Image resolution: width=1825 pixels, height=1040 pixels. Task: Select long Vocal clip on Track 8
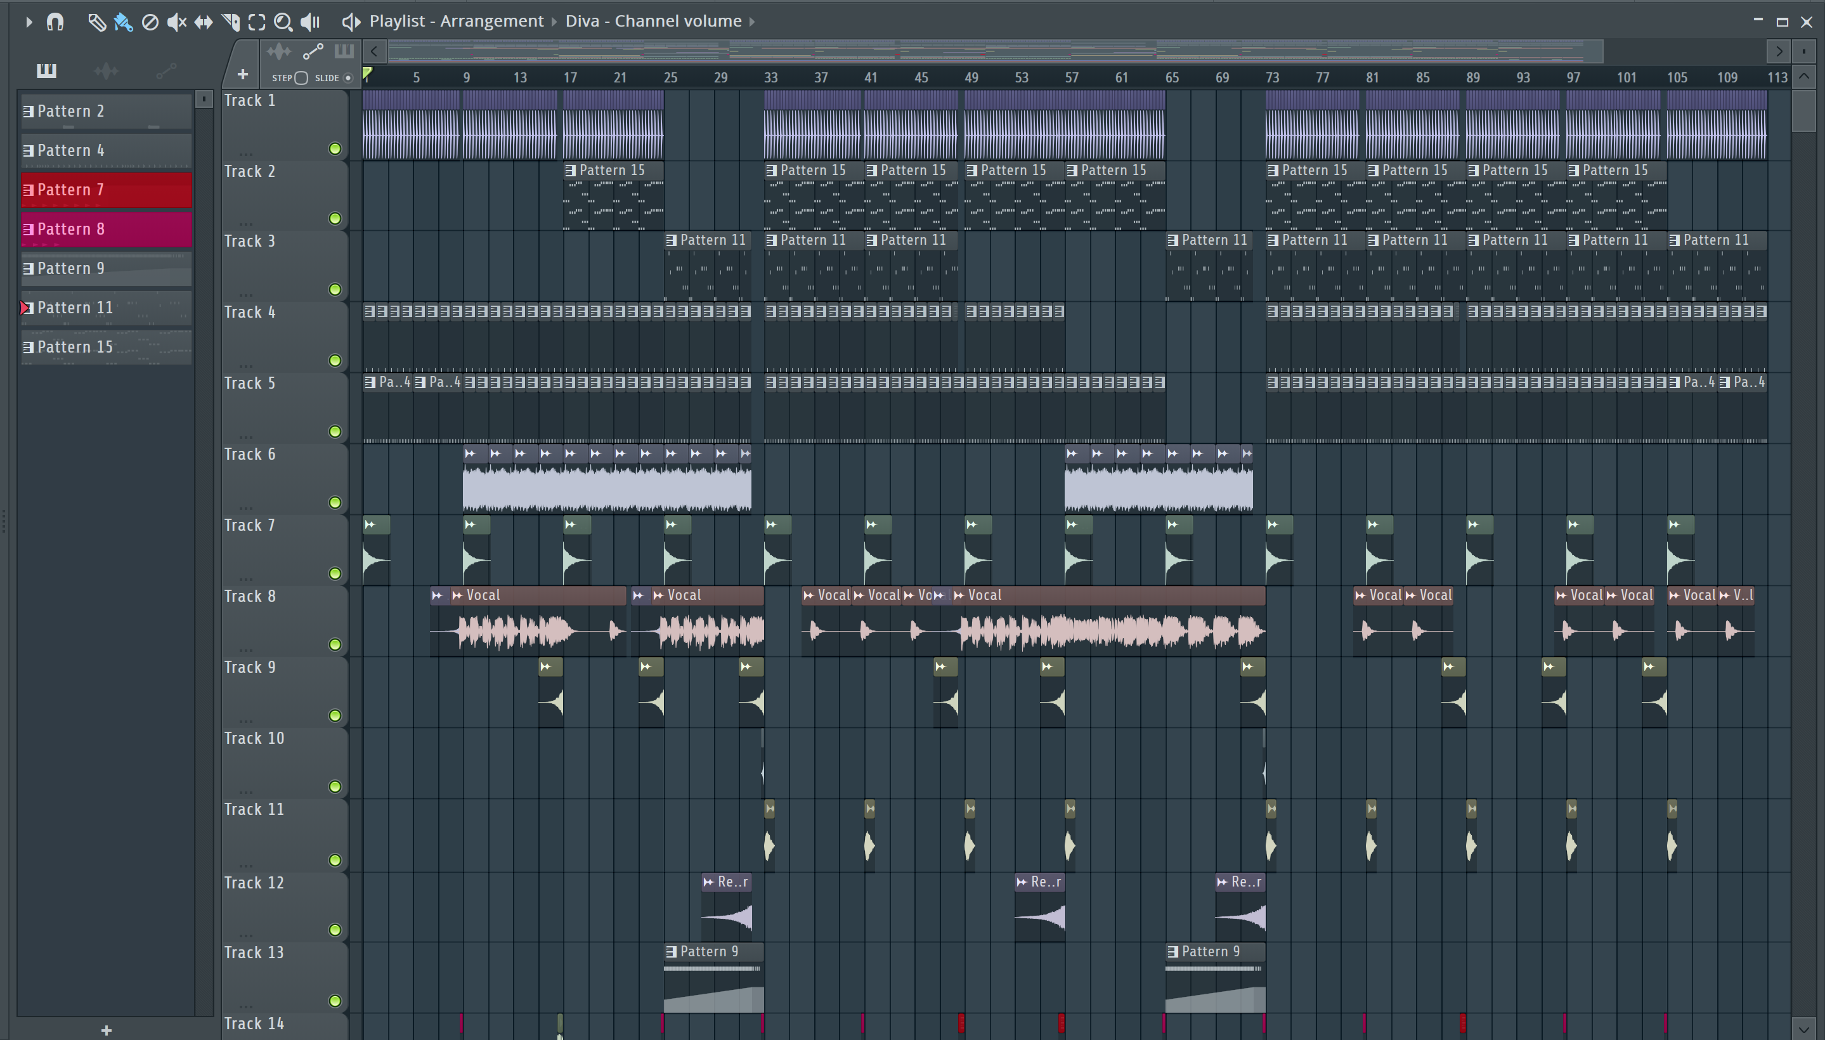tap(1107, 621)
